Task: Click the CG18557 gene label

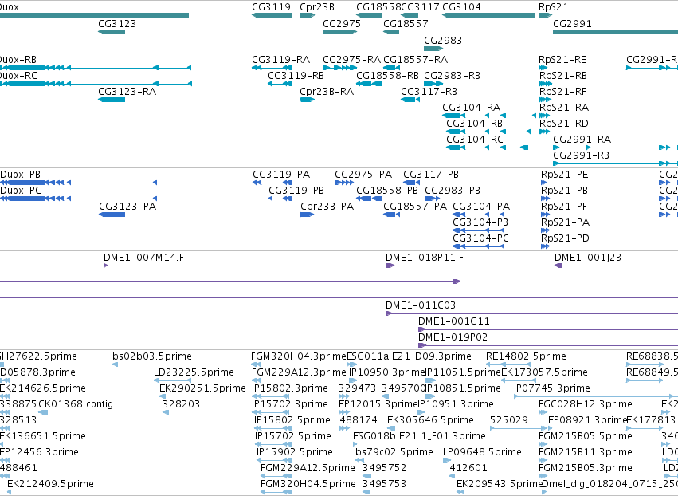Action: (x=406, y=24)
